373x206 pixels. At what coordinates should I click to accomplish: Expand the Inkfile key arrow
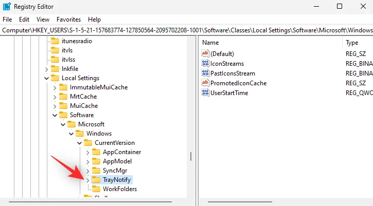coord(47,69)
